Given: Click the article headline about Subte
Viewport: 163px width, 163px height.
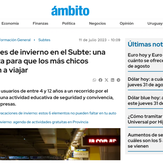Looking at the screenshot, I should coord(53,61).
